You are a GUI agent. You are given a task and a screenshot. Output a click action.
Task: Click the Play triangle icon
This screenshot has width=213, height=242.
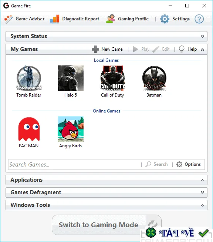click(135, 49)
